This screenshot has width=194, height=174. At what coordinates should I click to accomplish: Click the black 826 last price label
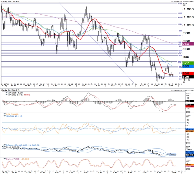point(188,77)
